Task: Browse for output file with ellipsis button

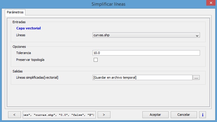Action: click(196, 77)
